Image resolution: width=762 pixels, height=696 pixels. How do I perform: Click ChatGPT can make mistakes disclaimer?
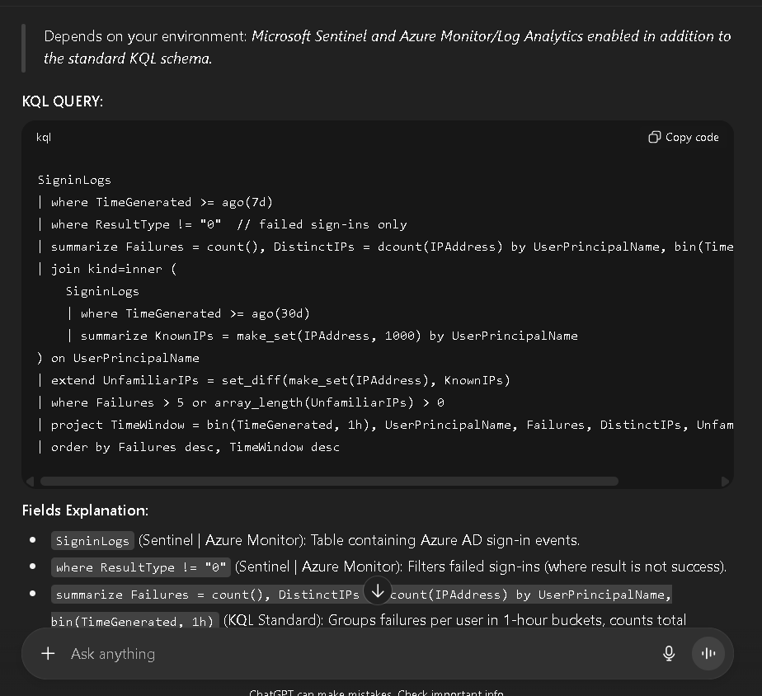377,692
